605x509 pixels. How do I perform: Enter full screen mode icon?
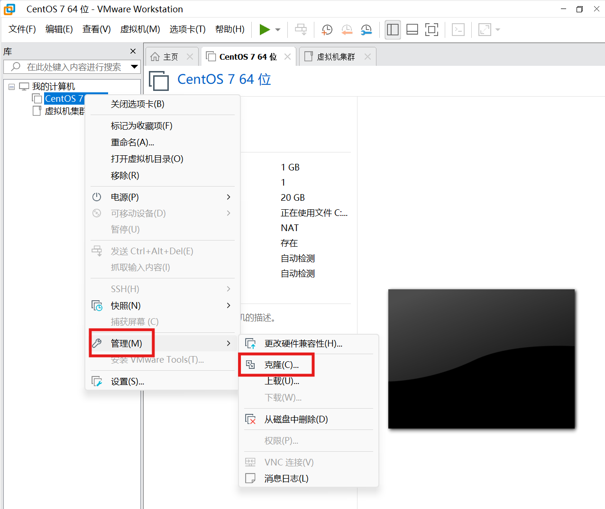(431, 29)
